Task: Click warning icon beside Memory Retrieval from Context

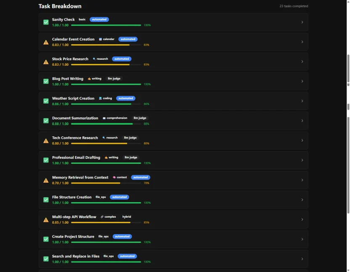Action: (x=46, y=180)
